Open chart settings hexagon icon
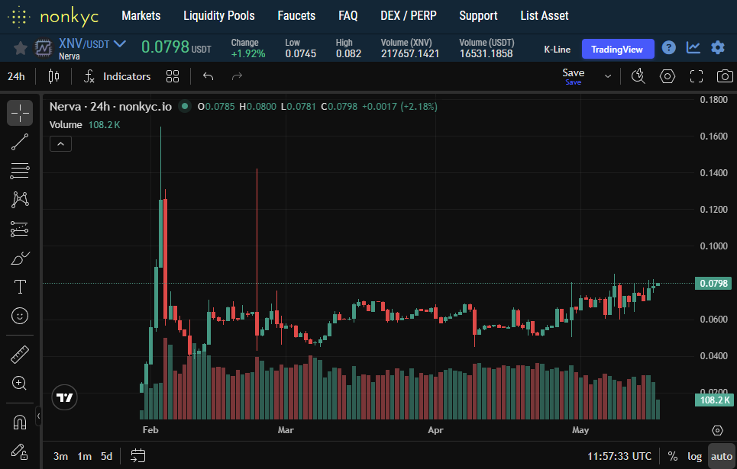737x469 pixels. click(x=667, y=76)
